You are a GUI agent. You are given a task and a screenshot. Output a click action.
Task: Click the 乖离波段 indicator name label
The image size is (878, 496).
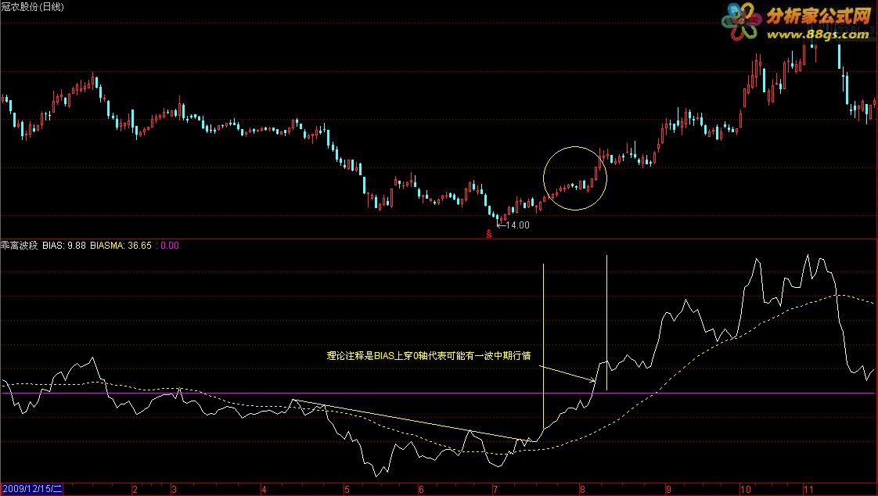pos(20,245)
